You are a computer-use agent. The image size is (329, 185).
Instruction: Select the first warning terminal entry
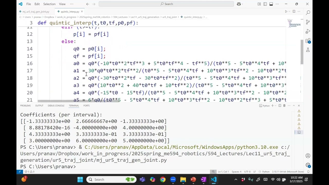[299, 111]
